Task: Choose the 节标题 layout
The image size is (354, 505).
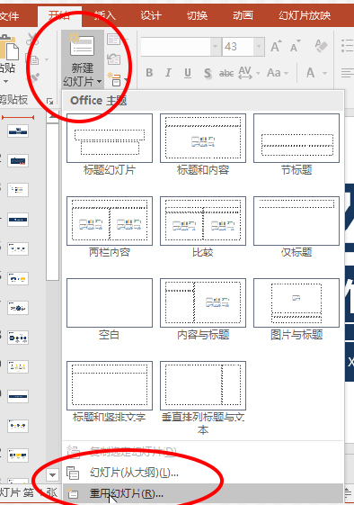Action: (296, 144)
